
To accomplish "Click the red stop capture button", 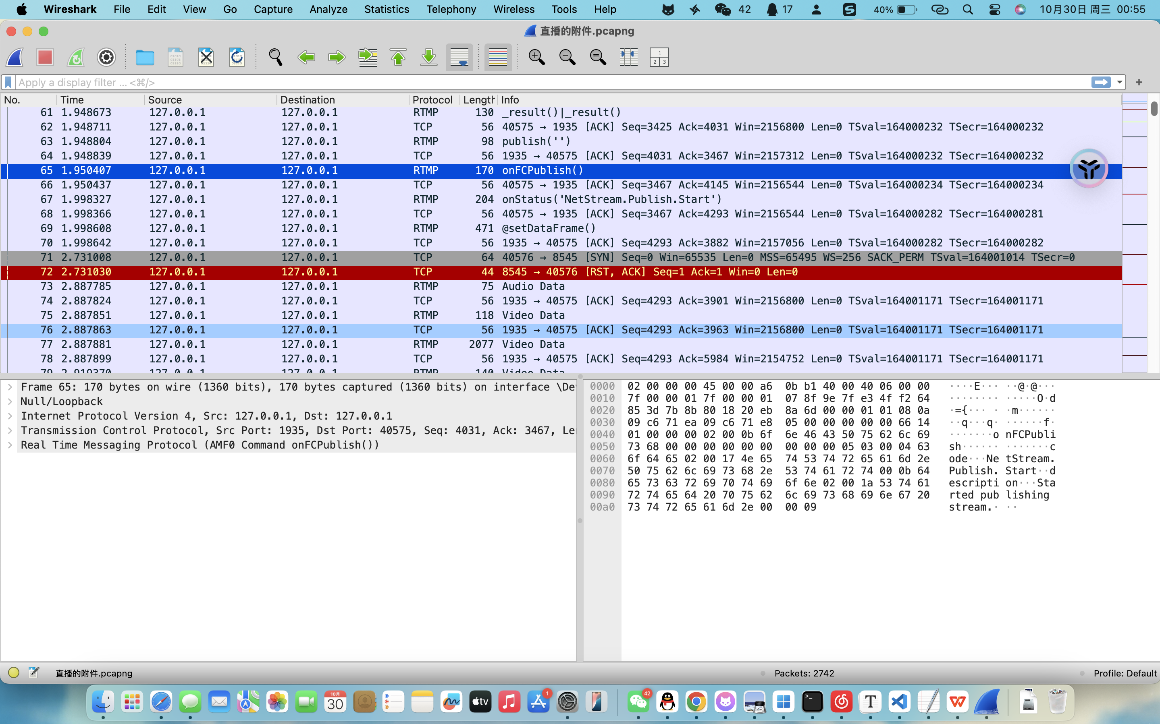I will pos(45,58).
